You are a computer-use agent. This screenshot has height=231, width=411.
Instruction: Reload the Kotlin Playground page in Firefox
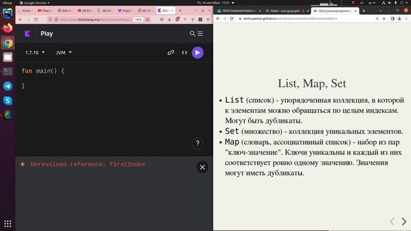36,19
